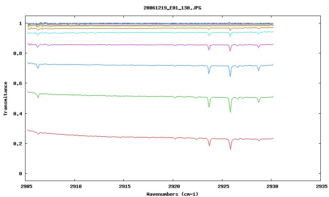Click the chart title 20061219_E01_130.JPG
The image size is (329, 197).
pos(172,8)
